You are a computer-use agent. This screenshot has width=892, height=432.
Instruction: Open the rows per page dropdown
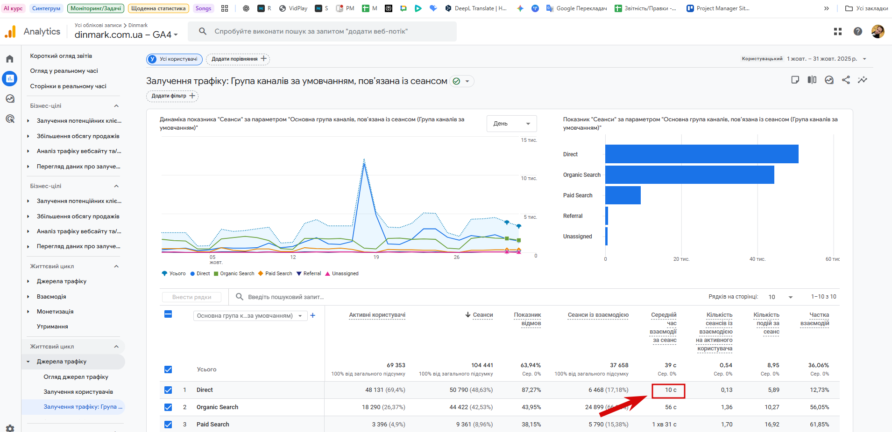coord(781,297)
